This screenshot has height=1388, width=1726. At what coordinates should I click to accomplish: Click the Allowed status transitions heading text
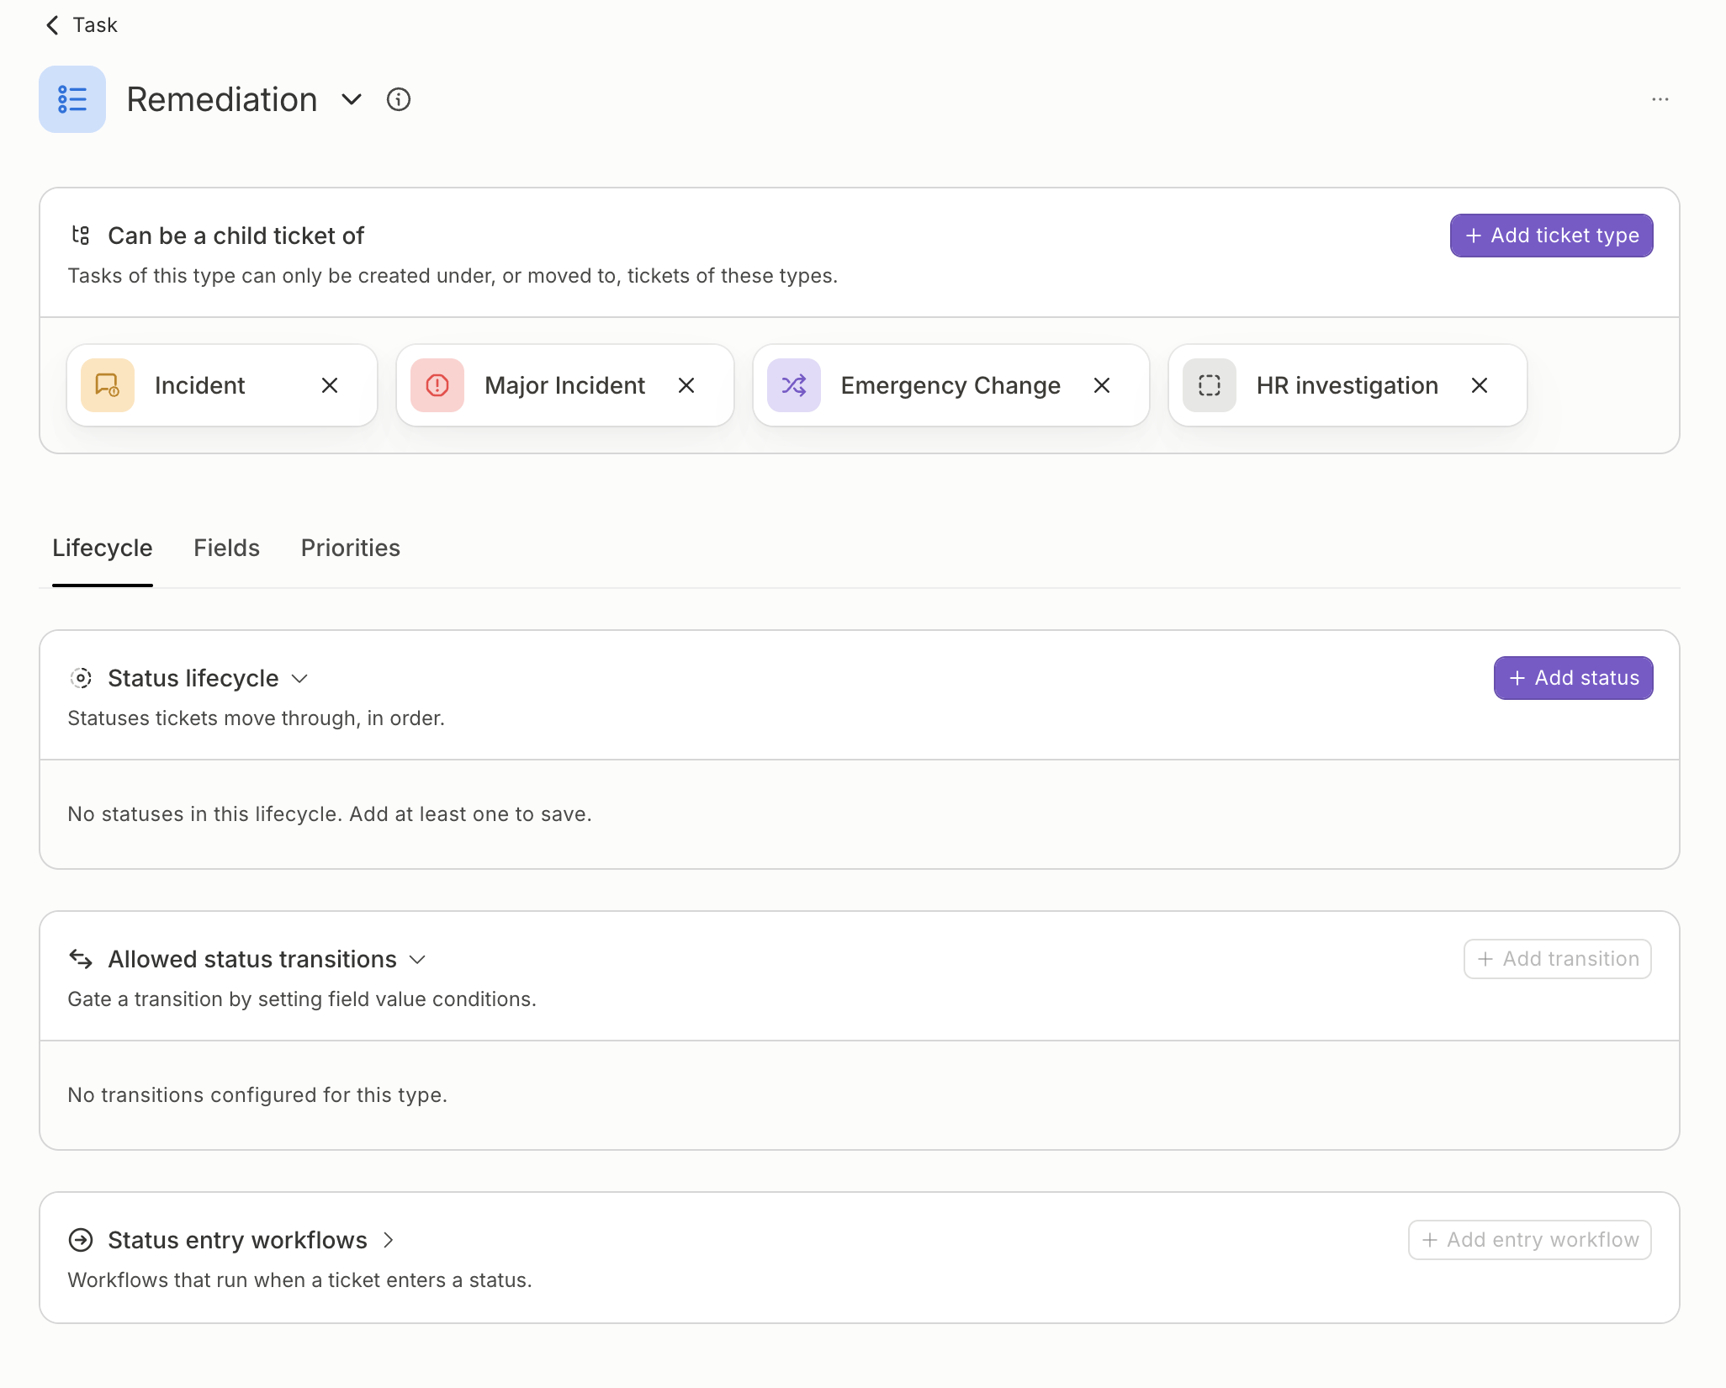tap(252, 959)
